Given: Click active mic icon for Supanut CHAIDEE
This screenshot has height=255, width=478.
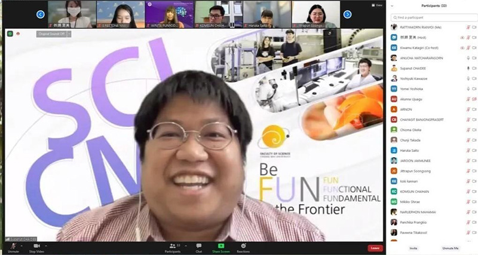Looking at the screenshot, I should [x=468, y=68].
